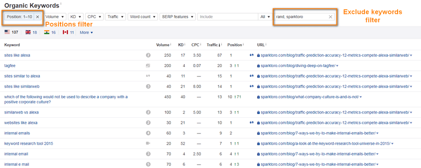The width and height of the screenshot is (421, 168).
Task: Expand URL arrow in 'sites like alexa' row
Action: point(411,55)
